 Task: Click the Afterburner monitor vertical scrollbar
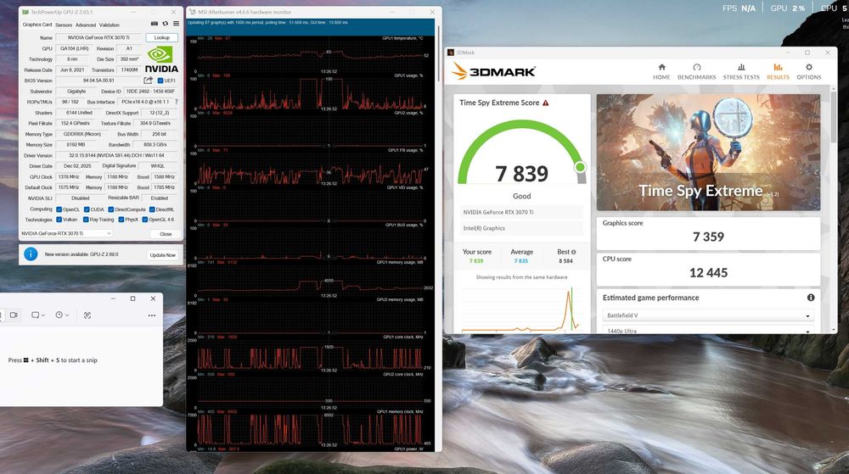(438, 54)
